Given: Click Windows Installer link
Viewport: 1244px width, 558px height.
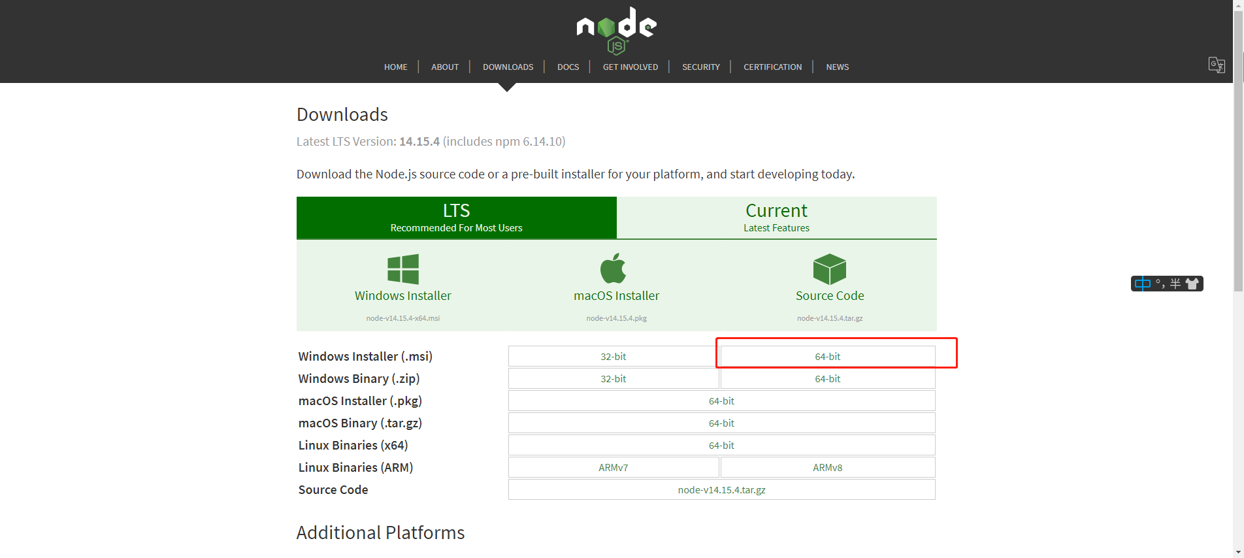Looking at the screenshot, I should (403, 296).
